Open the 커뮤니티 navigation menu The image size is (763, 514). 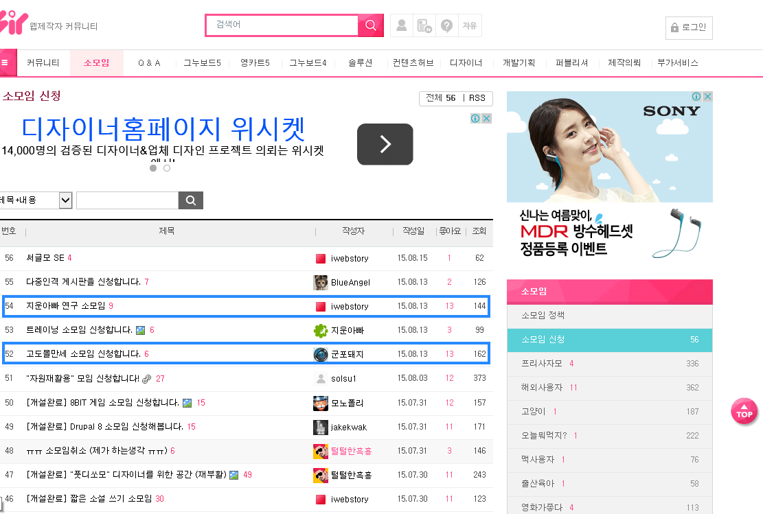tap(43, 62)
